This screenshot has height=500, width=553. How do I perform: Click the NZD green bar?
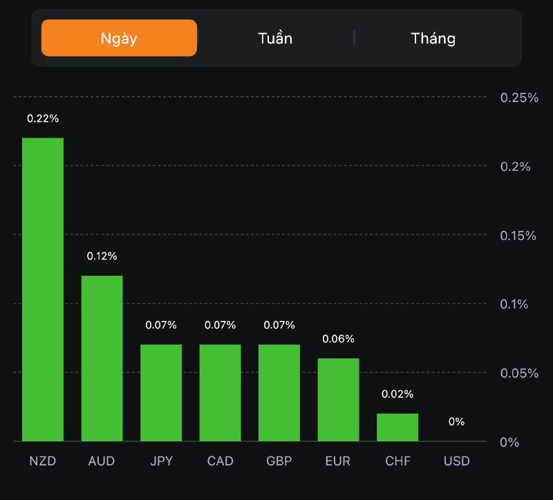[x=43, y=289]
